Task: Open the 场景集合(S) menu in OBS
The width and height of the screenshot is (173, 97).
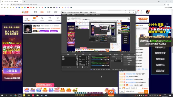Action: 87,15
